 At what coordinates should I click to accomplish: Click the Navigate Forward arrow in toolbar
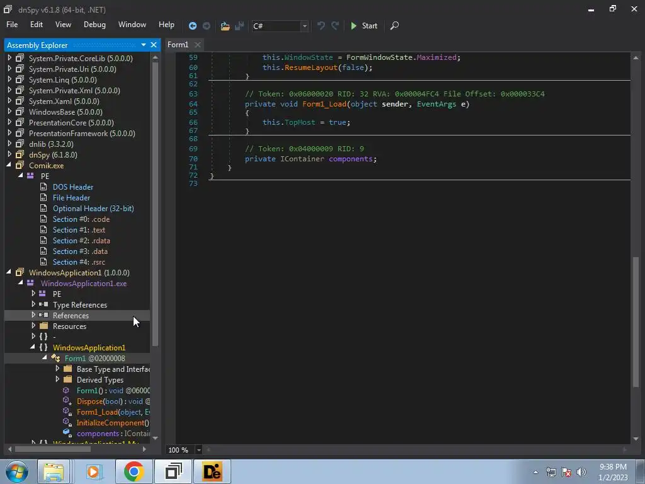click(207, 26)
